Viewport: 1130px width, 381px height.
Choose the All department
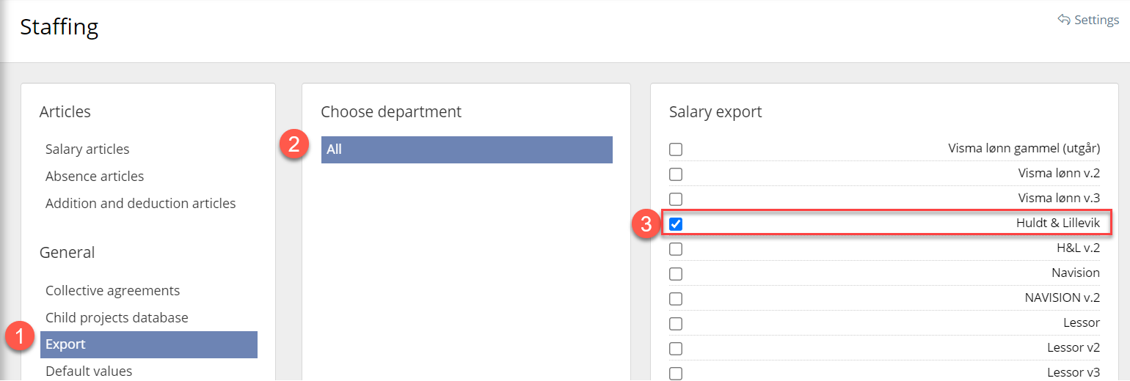(467, 149)
